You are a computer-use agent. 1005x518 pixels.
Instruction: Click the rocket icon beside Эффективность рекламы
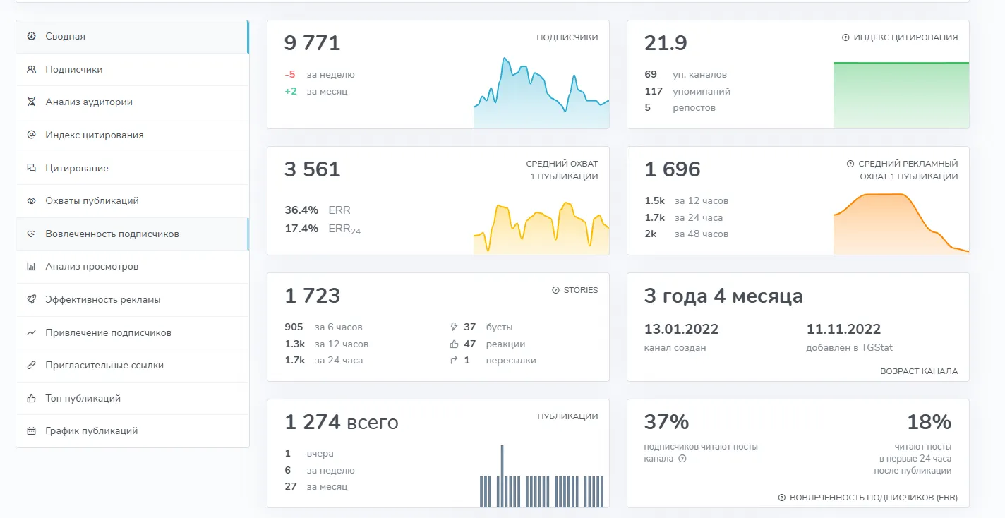pos(31,299)
